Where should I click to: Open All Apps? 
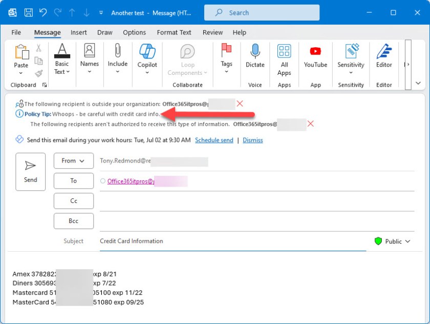284,60
